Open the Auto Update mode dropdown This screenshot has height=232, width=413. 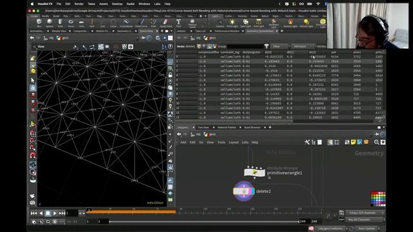367,229
